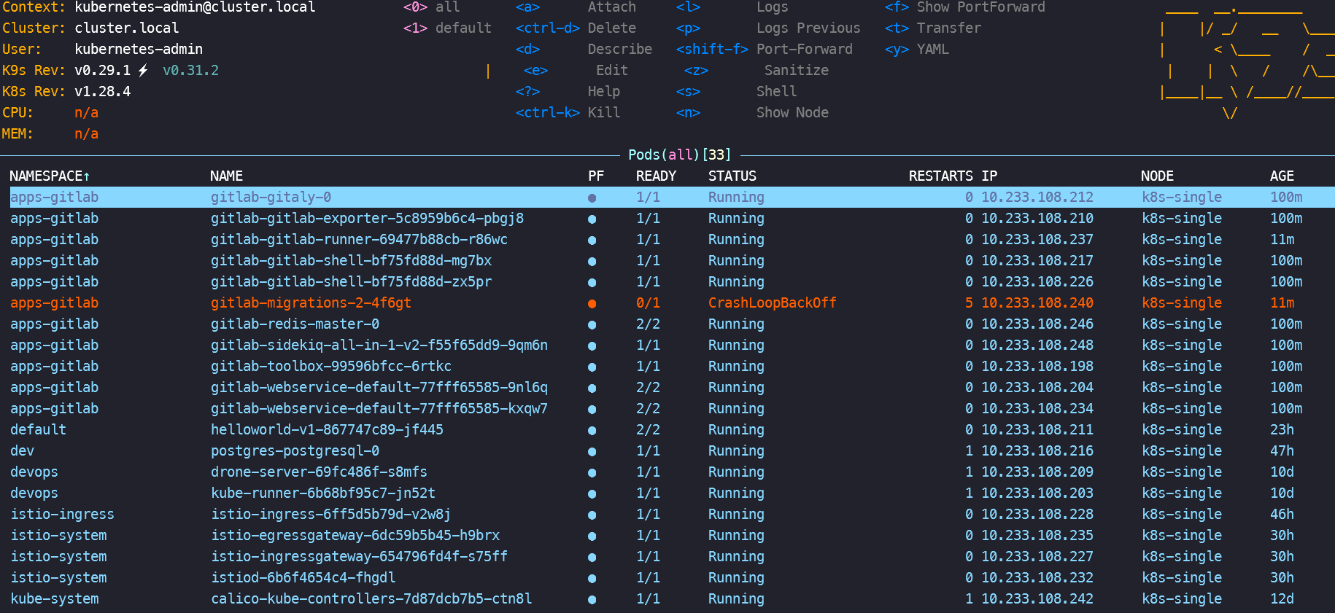Viewport: 1335px width, 613px height.
Task: Click the kube-system namespace cell
Action: pos(55,598)
